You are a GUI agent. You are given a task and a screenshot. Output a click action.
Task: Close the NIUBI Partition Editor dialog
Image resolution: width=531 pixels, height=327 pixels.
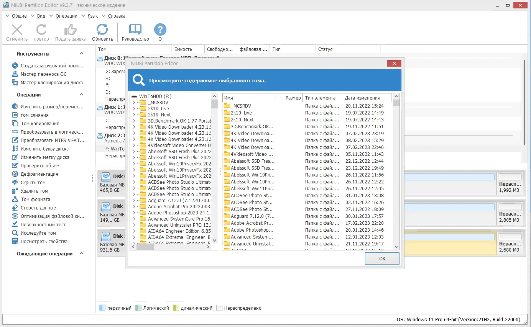tap(394, 63)
